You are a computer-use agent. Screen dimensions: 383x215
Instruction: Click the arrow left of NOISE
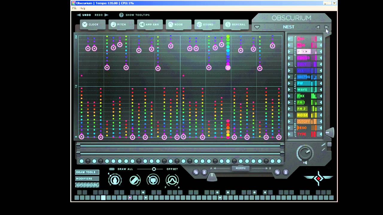[290, 115]
